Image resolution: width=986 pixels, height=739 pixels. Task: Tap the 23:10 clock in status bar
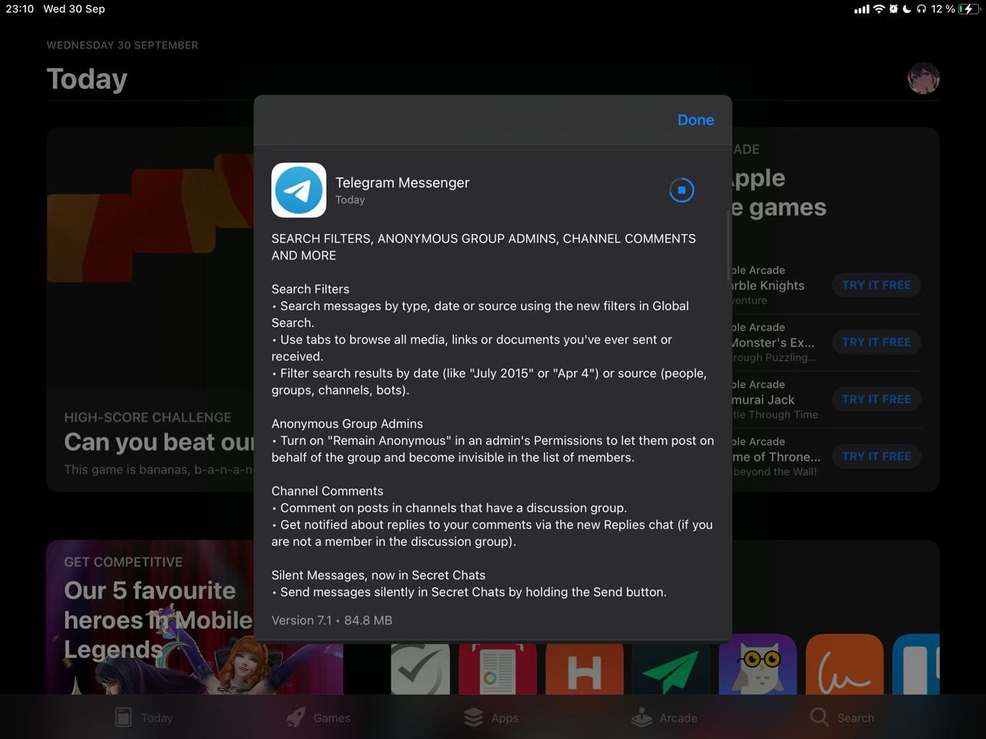click(20, 9)
